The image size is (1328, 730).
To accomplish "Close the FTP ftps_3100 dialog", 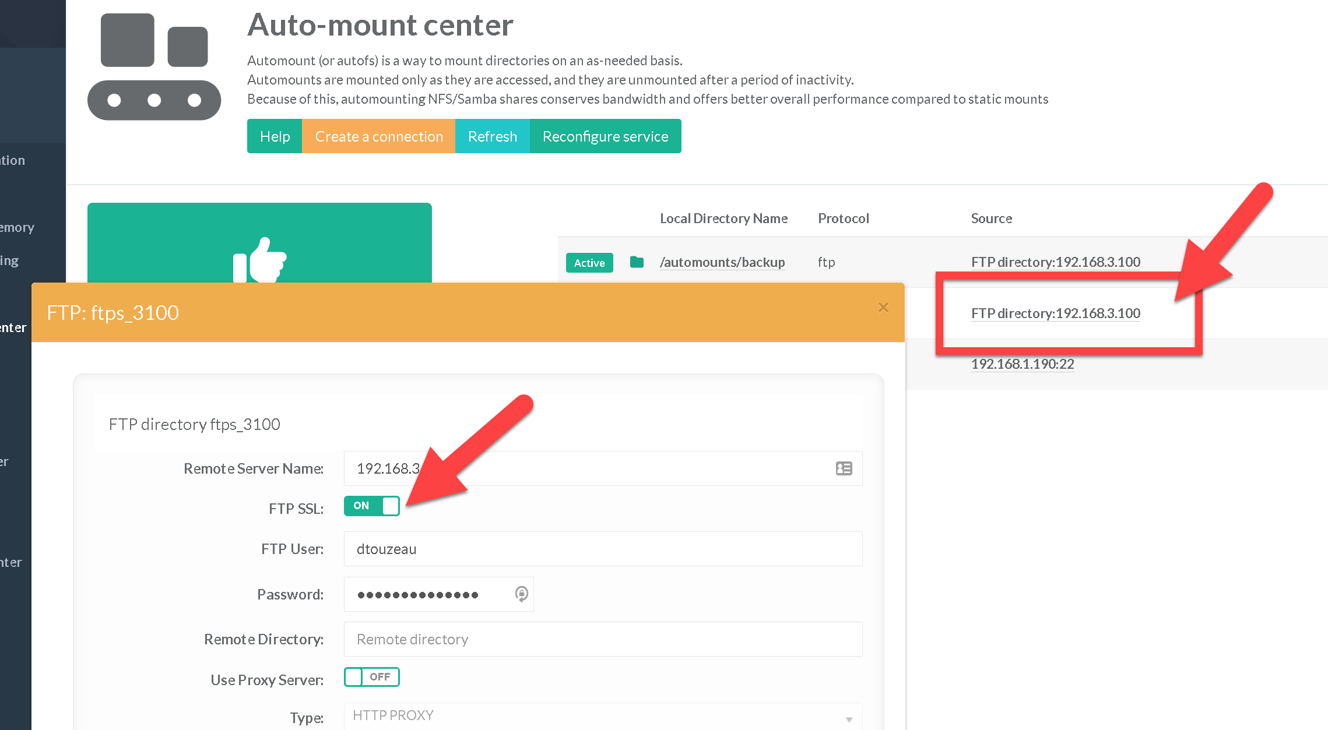I will pos(883,308).
